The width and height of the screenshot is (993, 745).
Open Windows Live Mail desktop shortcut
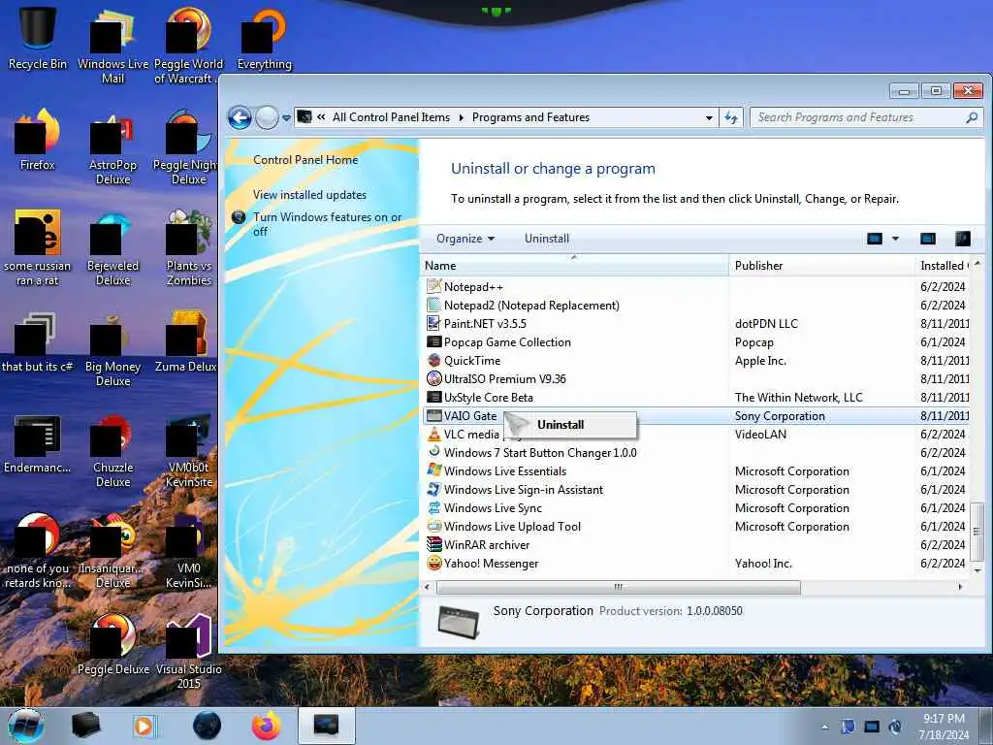[x=112, y=45]
